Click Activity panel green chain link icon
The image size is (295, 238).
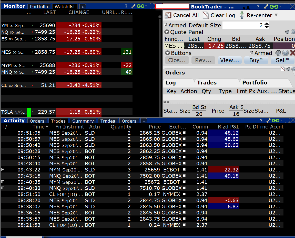[x=276, y=121]
